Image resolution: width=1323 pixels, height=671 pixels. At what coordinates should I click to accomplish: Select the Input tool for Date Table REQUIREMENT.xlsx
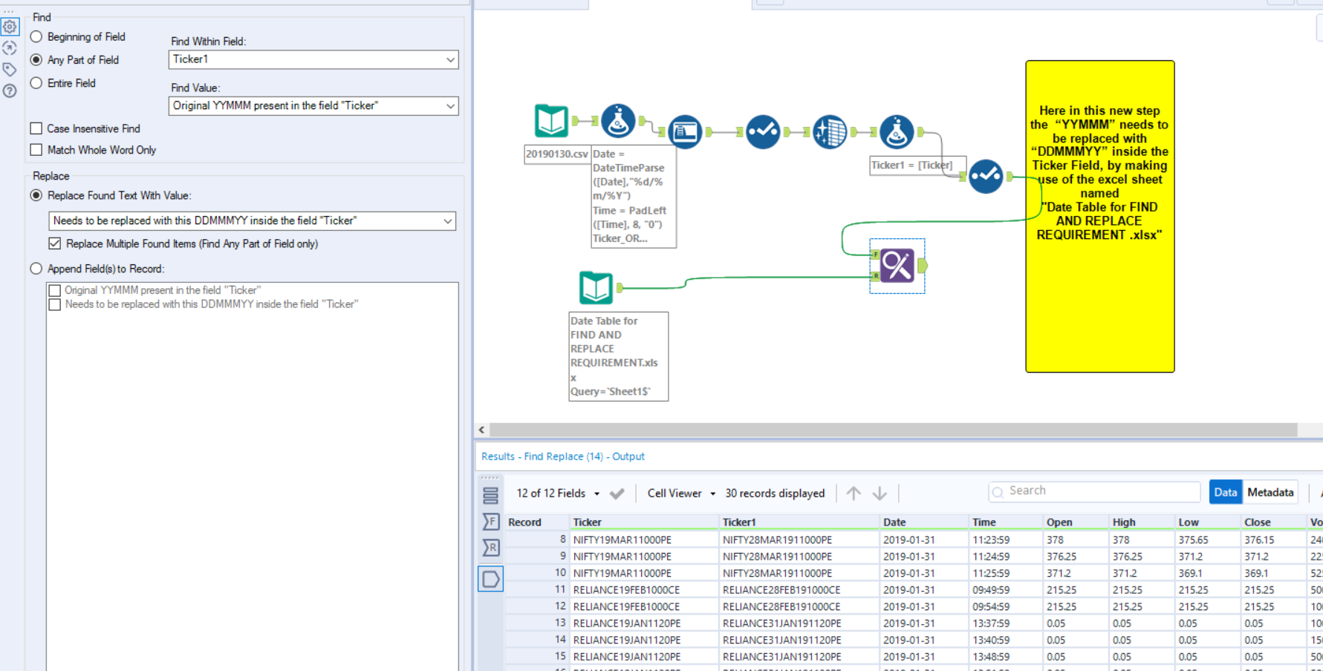click(595, 288)
